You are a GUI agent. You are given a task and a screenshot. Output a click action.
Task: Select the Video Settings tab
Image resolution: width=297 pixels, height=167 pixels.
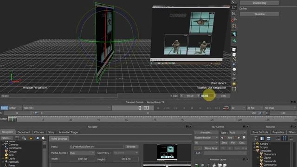[59, 139]
